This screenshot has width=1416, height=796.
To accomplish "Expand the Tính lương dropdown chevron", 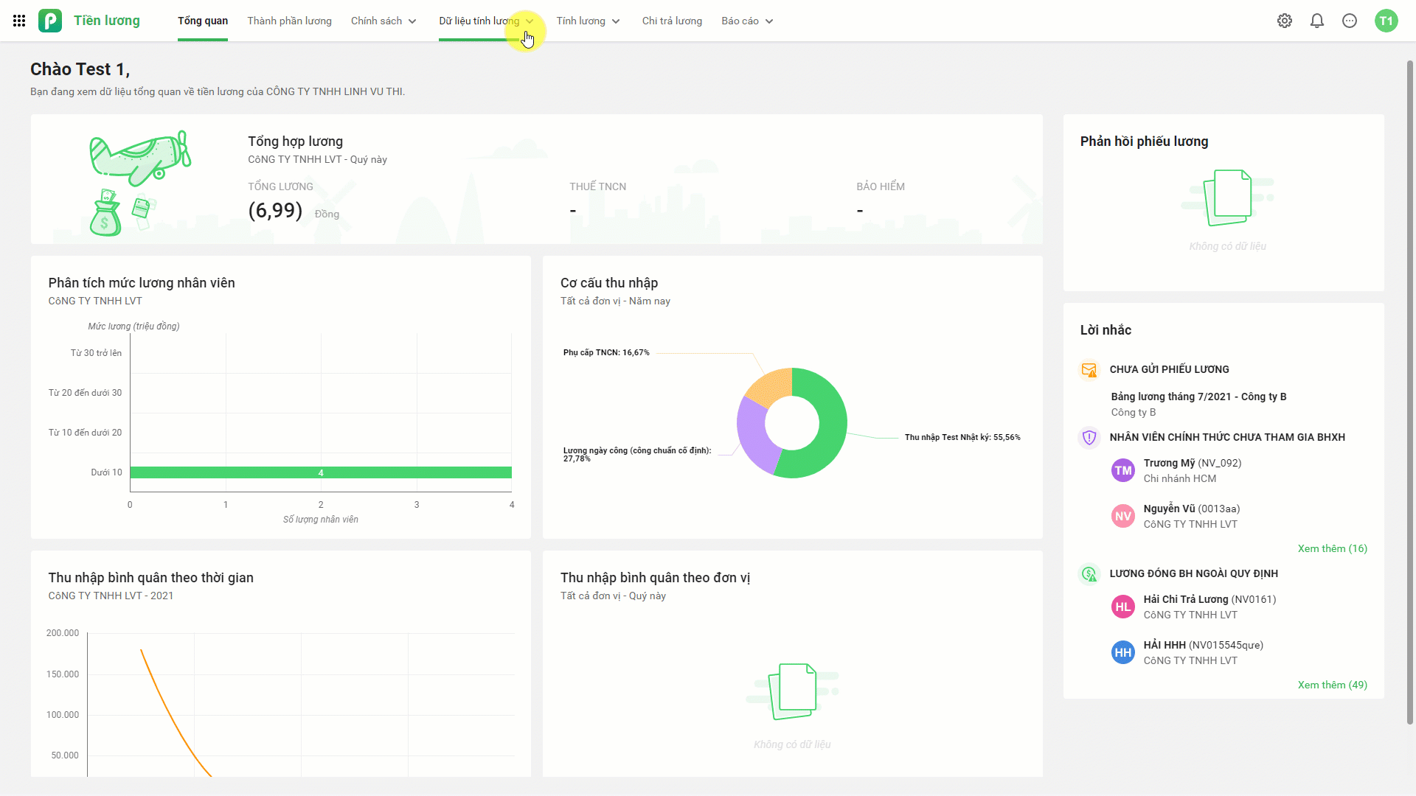I will 616,21.
